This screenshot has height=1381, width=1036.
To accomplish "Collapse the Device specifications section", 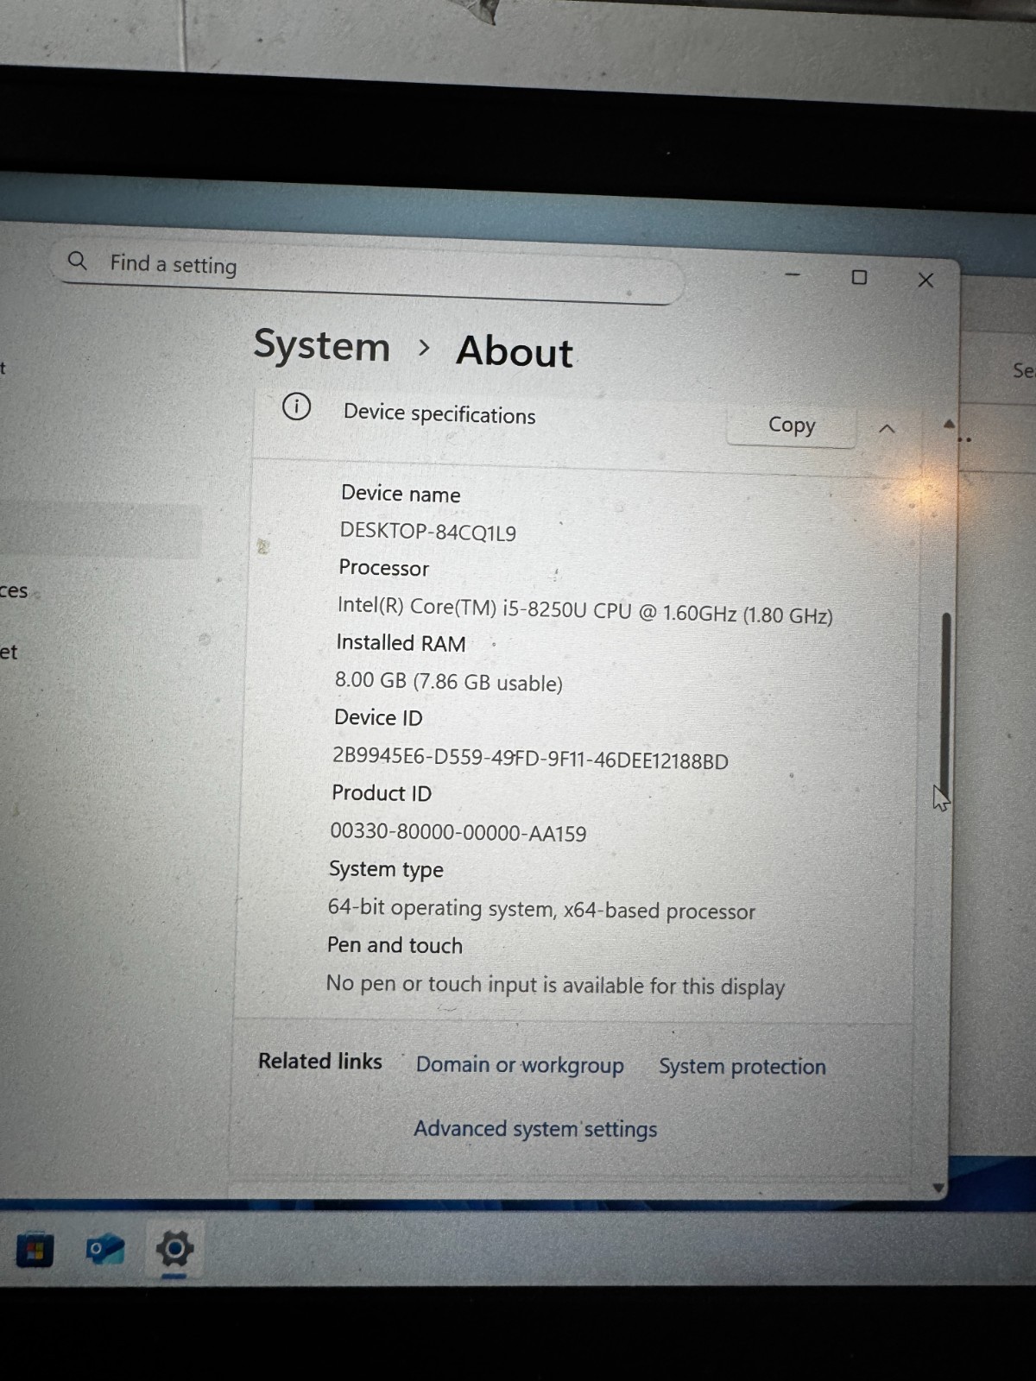I will point(887,429).
